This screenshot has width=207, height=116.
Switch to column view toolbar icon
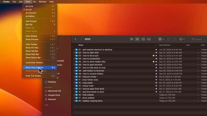(143, 39)
